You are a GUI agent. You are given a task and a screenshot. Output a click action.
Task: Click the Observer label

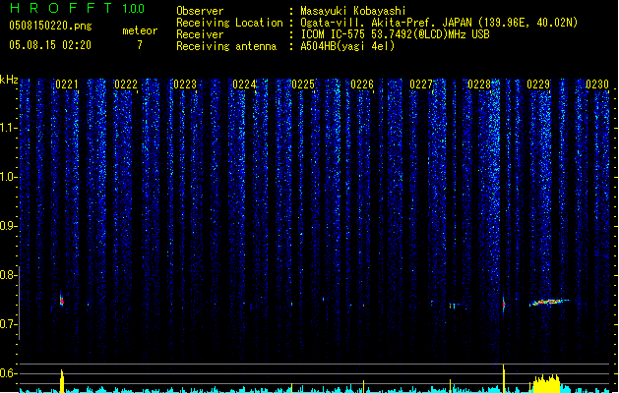(200, 11)
